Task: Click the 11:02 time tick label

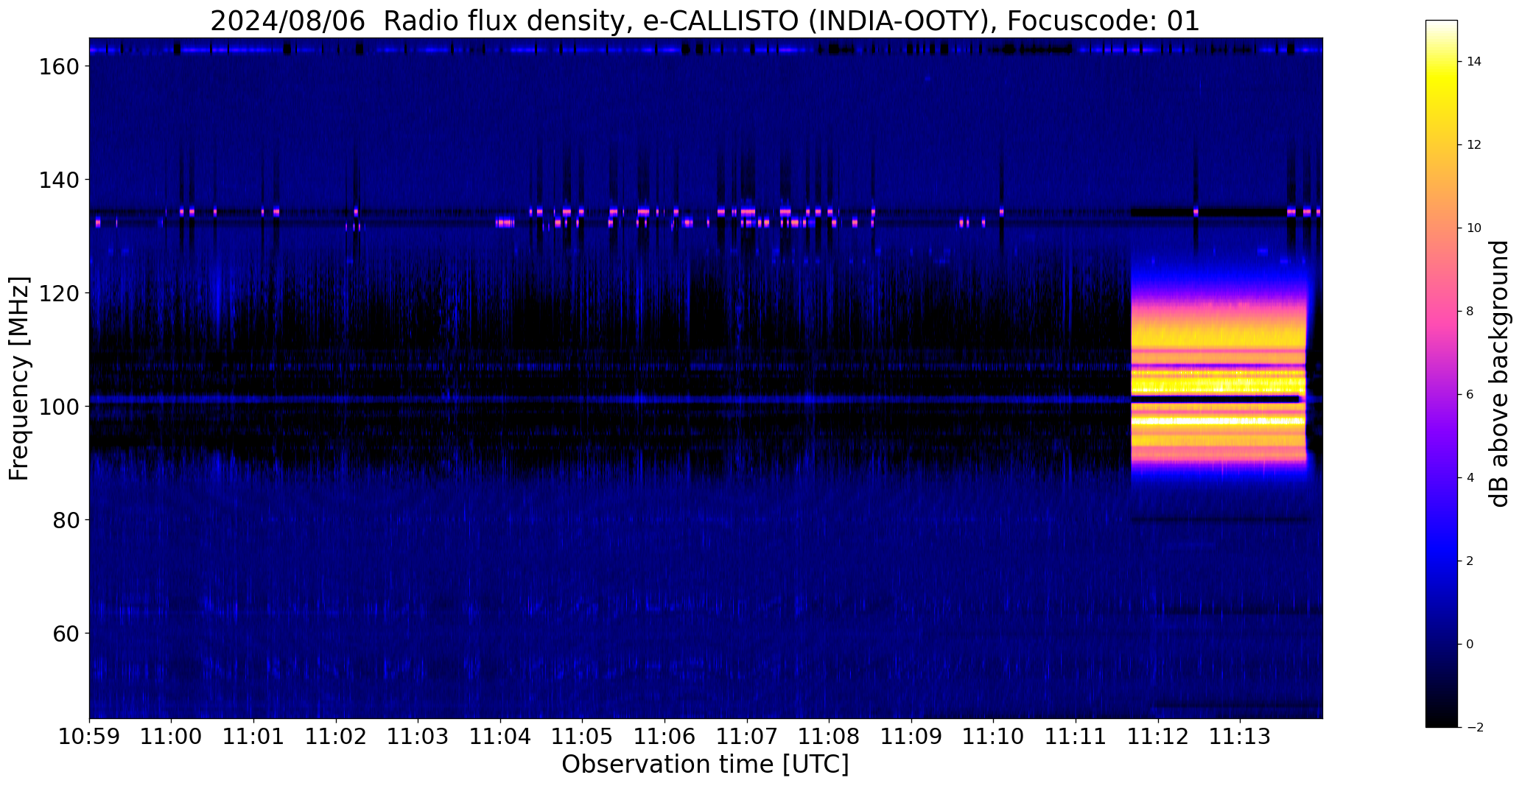Action: (337, 737)
